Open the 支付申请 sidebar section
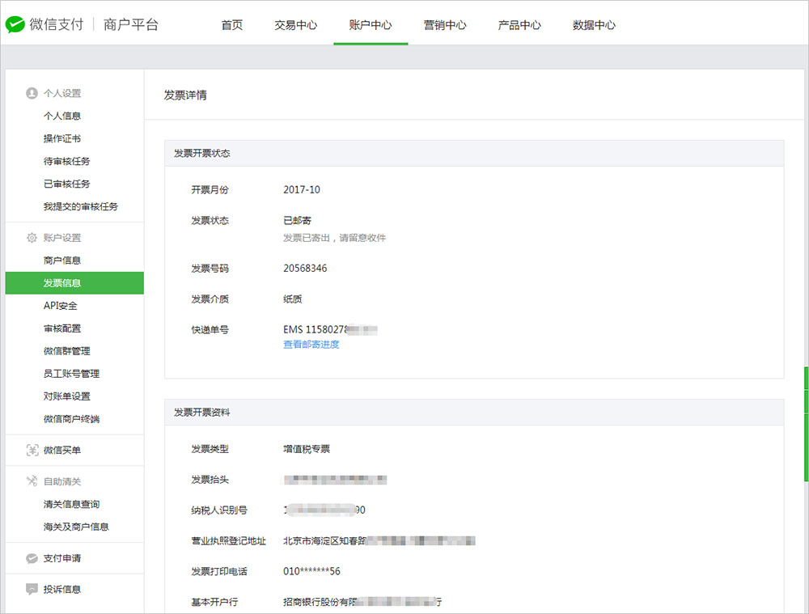The width and height of the screenshot is (809, 614). click(x=62, y=558)
